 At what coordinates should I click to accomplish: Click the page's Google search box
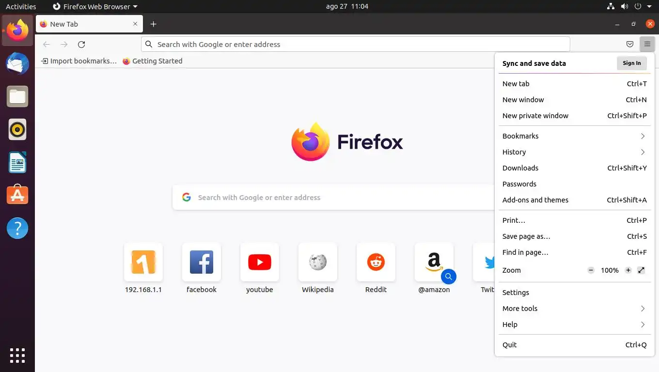click(x=334, y=197)
